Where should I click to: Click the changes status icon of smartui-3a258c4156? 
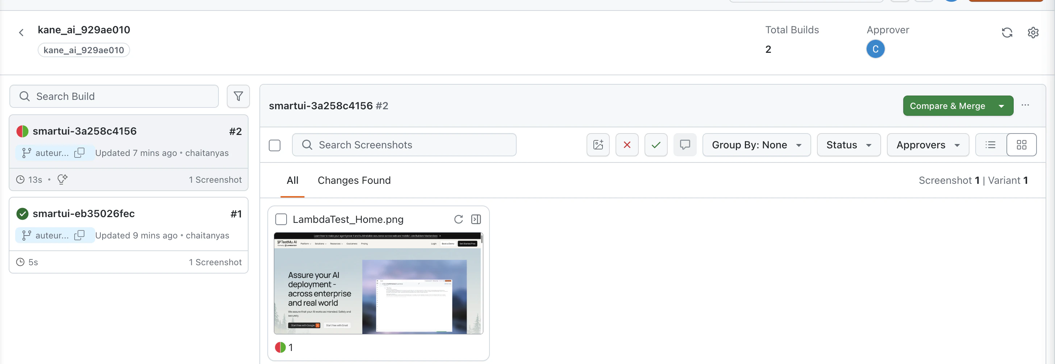click(22, 131)
